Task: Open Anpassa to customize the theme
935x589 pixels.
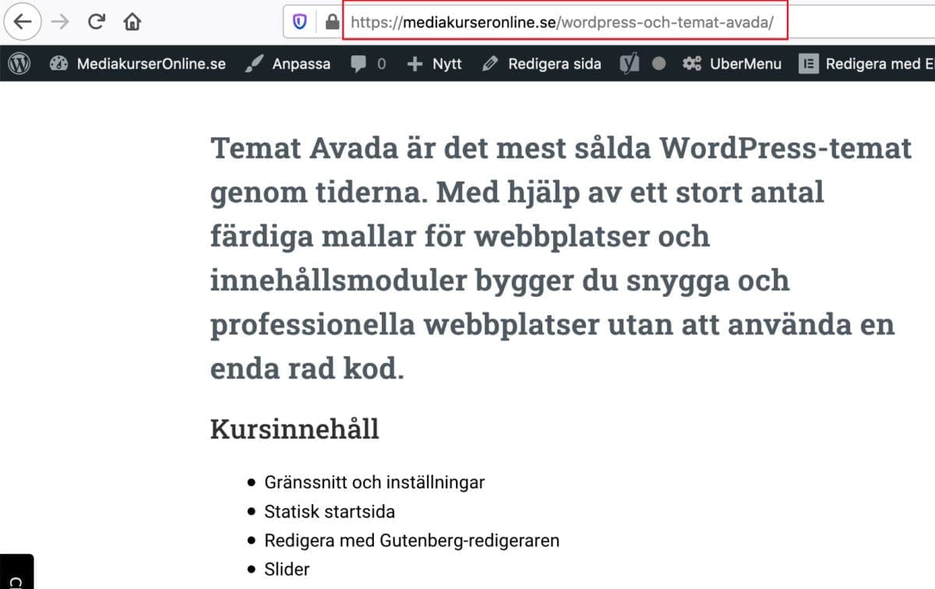Action: pos(288,64)
